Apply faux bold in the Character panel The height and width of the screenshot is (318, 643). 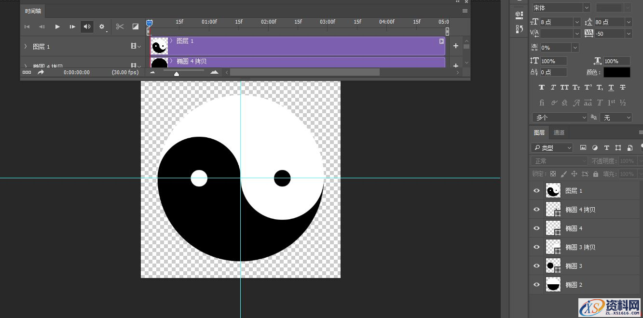pos(542,87)
